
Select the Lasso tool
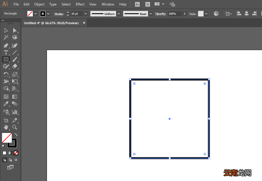click(x=15, y=37)
